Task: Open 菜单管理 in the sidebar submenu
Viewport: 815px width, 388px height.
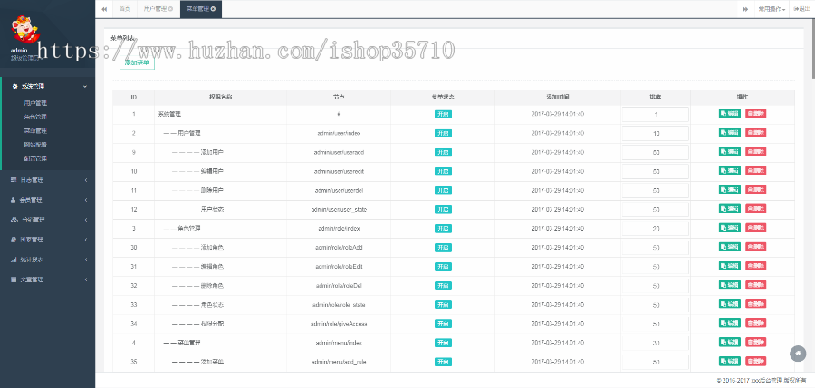Action: (x=35, y=131)
